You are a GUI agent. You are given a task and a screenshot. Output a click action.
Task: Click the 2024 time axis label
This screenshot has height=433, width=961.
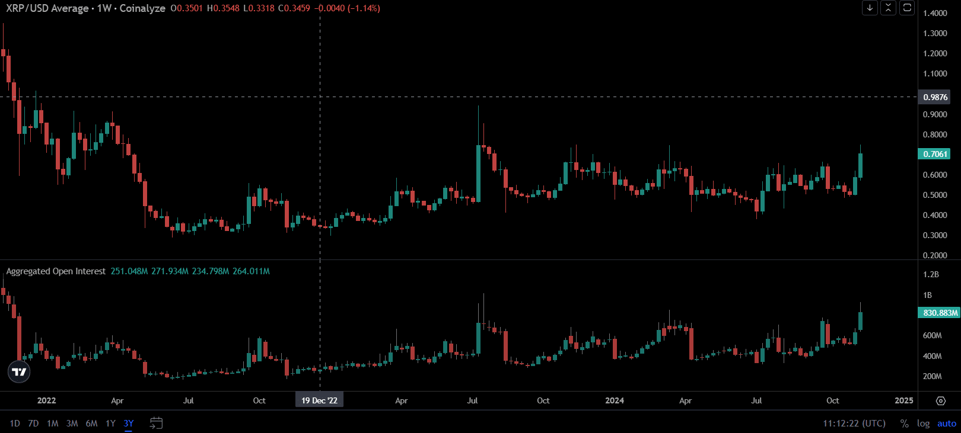click(x=615, y=400)
